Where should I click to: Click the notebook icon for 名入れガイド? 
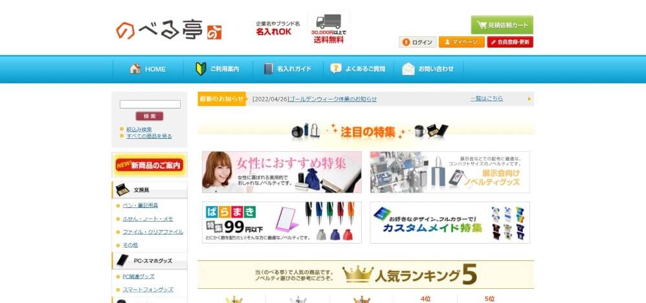[269, 68]
